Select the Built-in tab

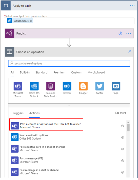pos(25,73)
